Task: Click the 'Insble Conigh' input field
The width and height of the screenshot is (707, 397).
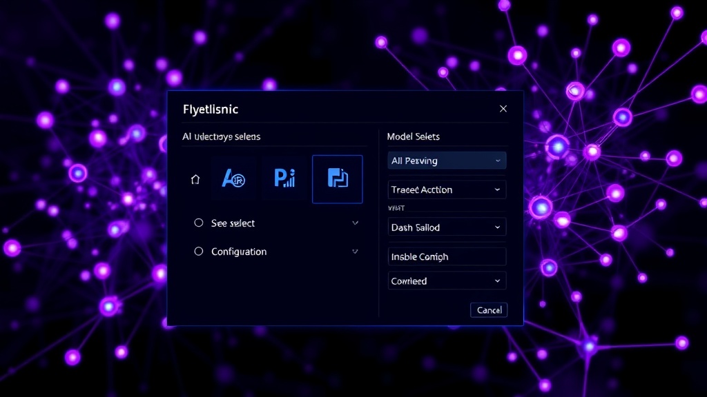Action: (x=447, y=256)
